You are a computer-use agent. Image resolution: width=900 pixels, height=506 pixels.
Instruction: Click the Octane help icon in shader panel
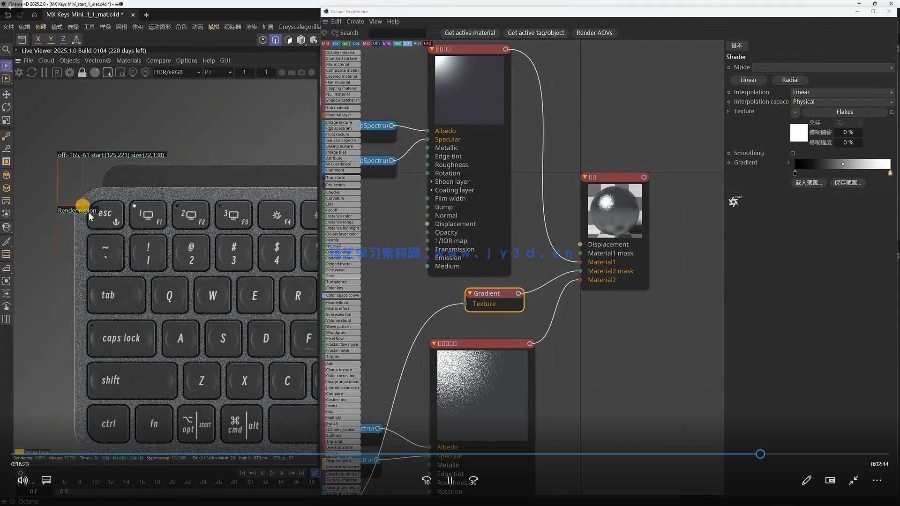735,201
